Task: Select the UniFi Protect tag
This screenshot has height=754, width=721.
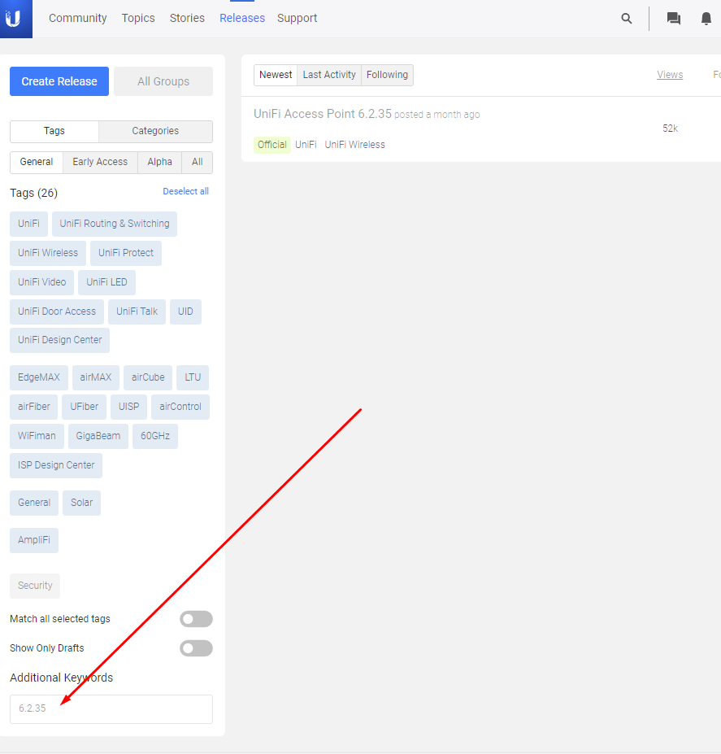Action: click(x=126, y=253)
